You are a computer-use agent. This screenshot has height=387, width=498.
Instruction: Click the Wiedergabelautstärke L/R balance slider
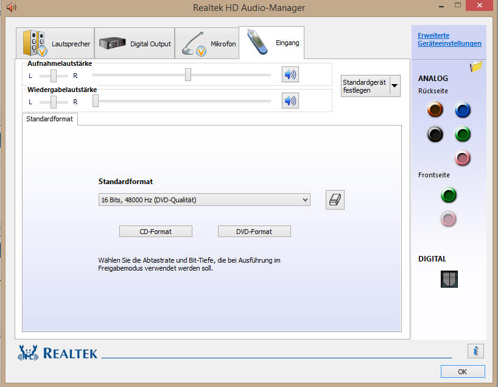point(54,102)
